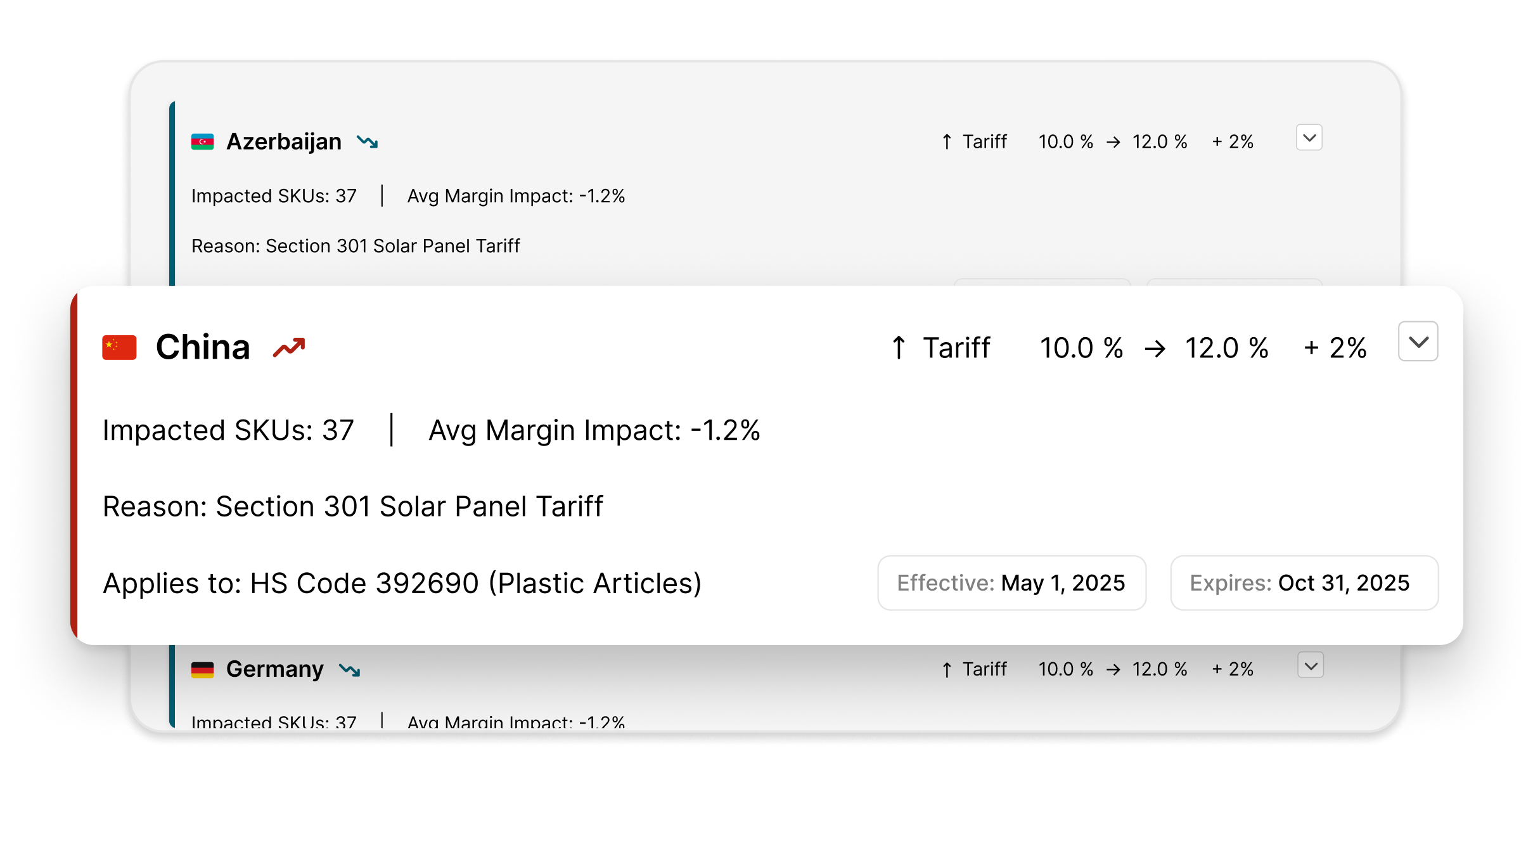This screenshot has width=1533, height=846.
Task: Click the up arrow before China's Tariff label
Action: (899, 347)
